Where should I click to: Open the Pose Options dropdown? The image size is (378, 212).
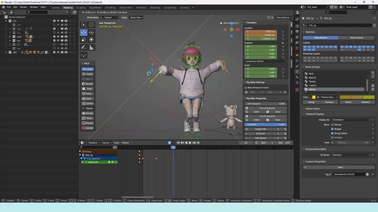click(x=283, y=18)
